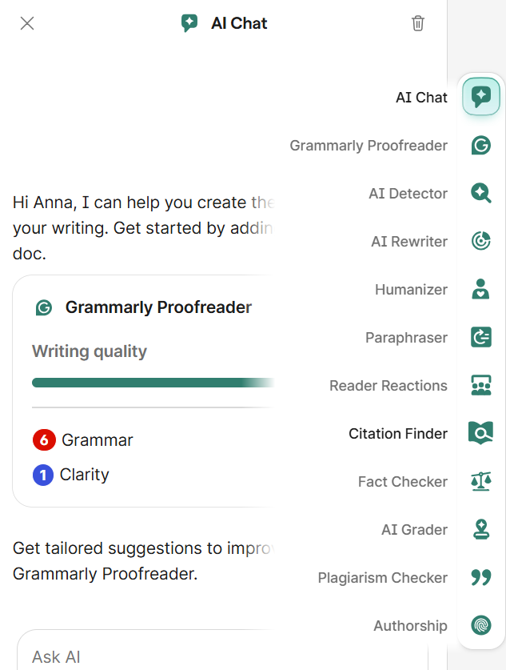Open the AI Detector tool icon
This screenshot has height=670, width=506.
click(x=480, y=194)
